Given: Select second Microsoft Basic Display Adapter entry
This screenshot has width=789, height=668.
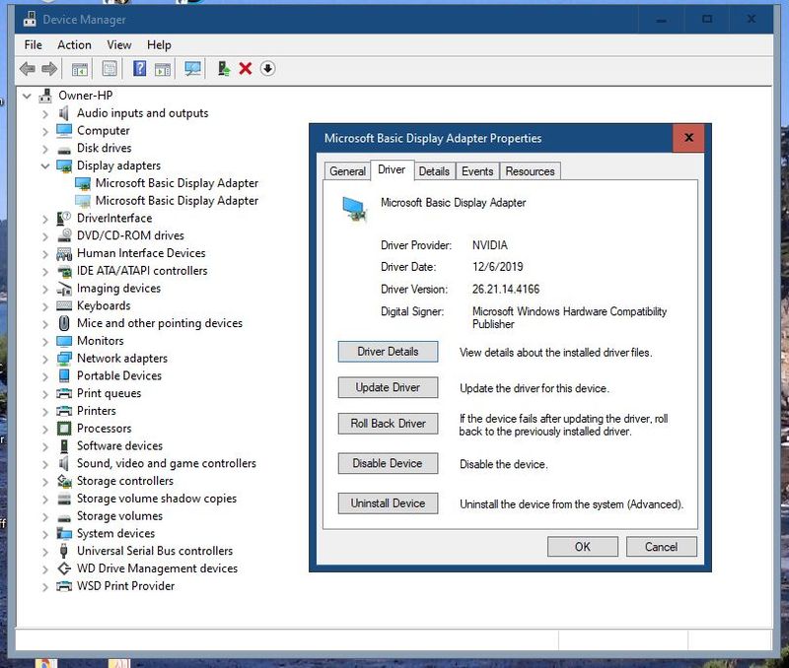Looking at the screenshot, I should tap(177, 201).
